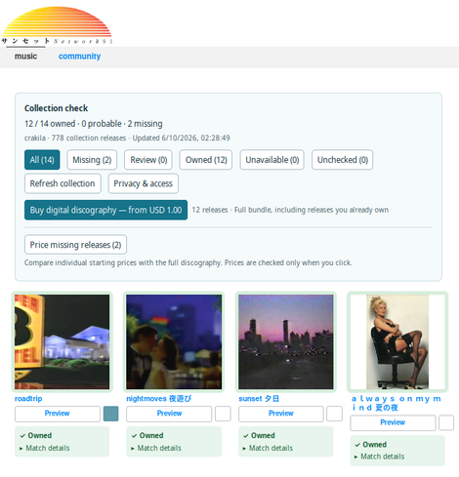
Task: Show Unavailable (0) releases
Action: tap(272, 160)
